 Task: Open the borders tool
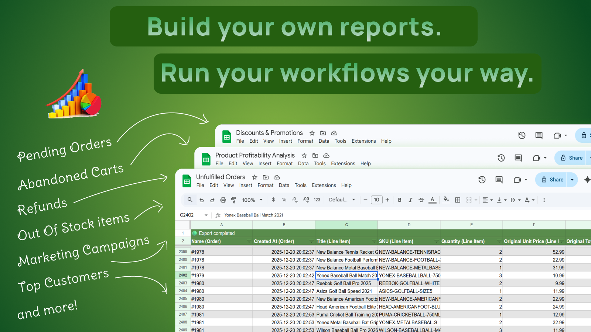pos(457,200)
